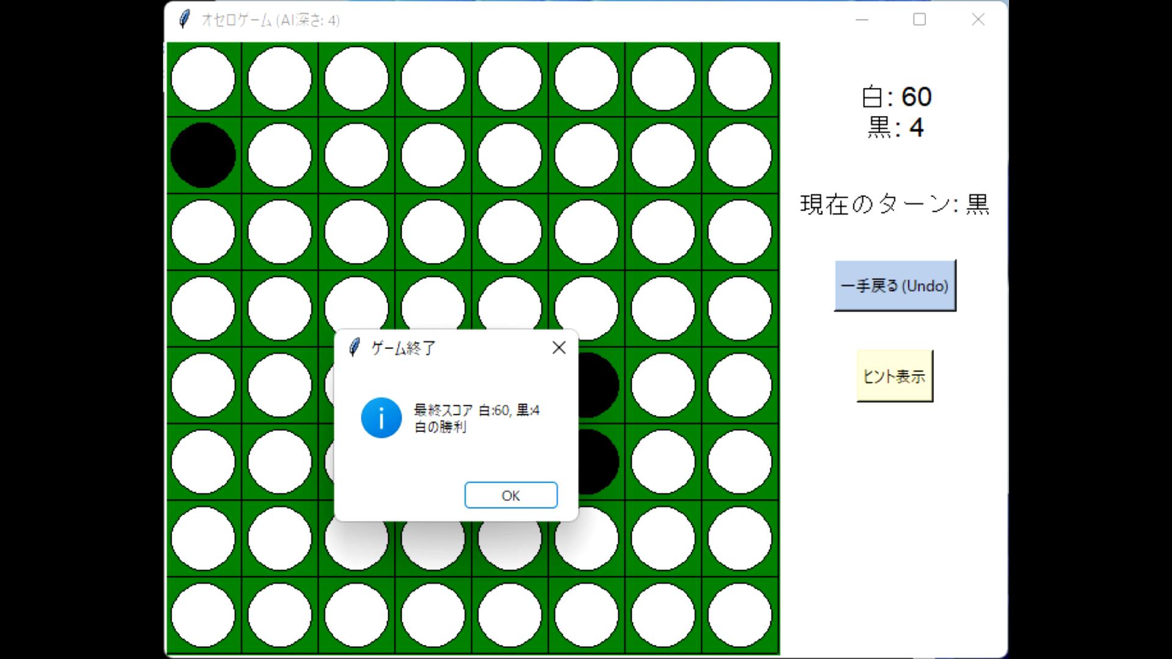Minimize the Othello game window

pos(862,20)
